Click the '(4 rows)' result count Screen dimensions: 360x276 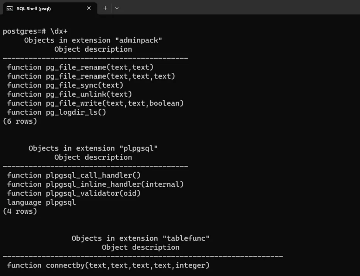point(20,211)
